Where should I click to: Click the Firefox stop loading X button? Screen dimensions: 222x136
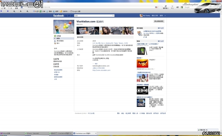172,6
